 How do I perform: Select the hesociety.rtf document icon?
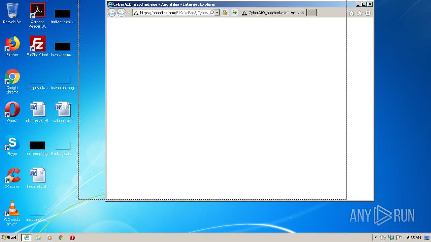[x=37, y=178]
